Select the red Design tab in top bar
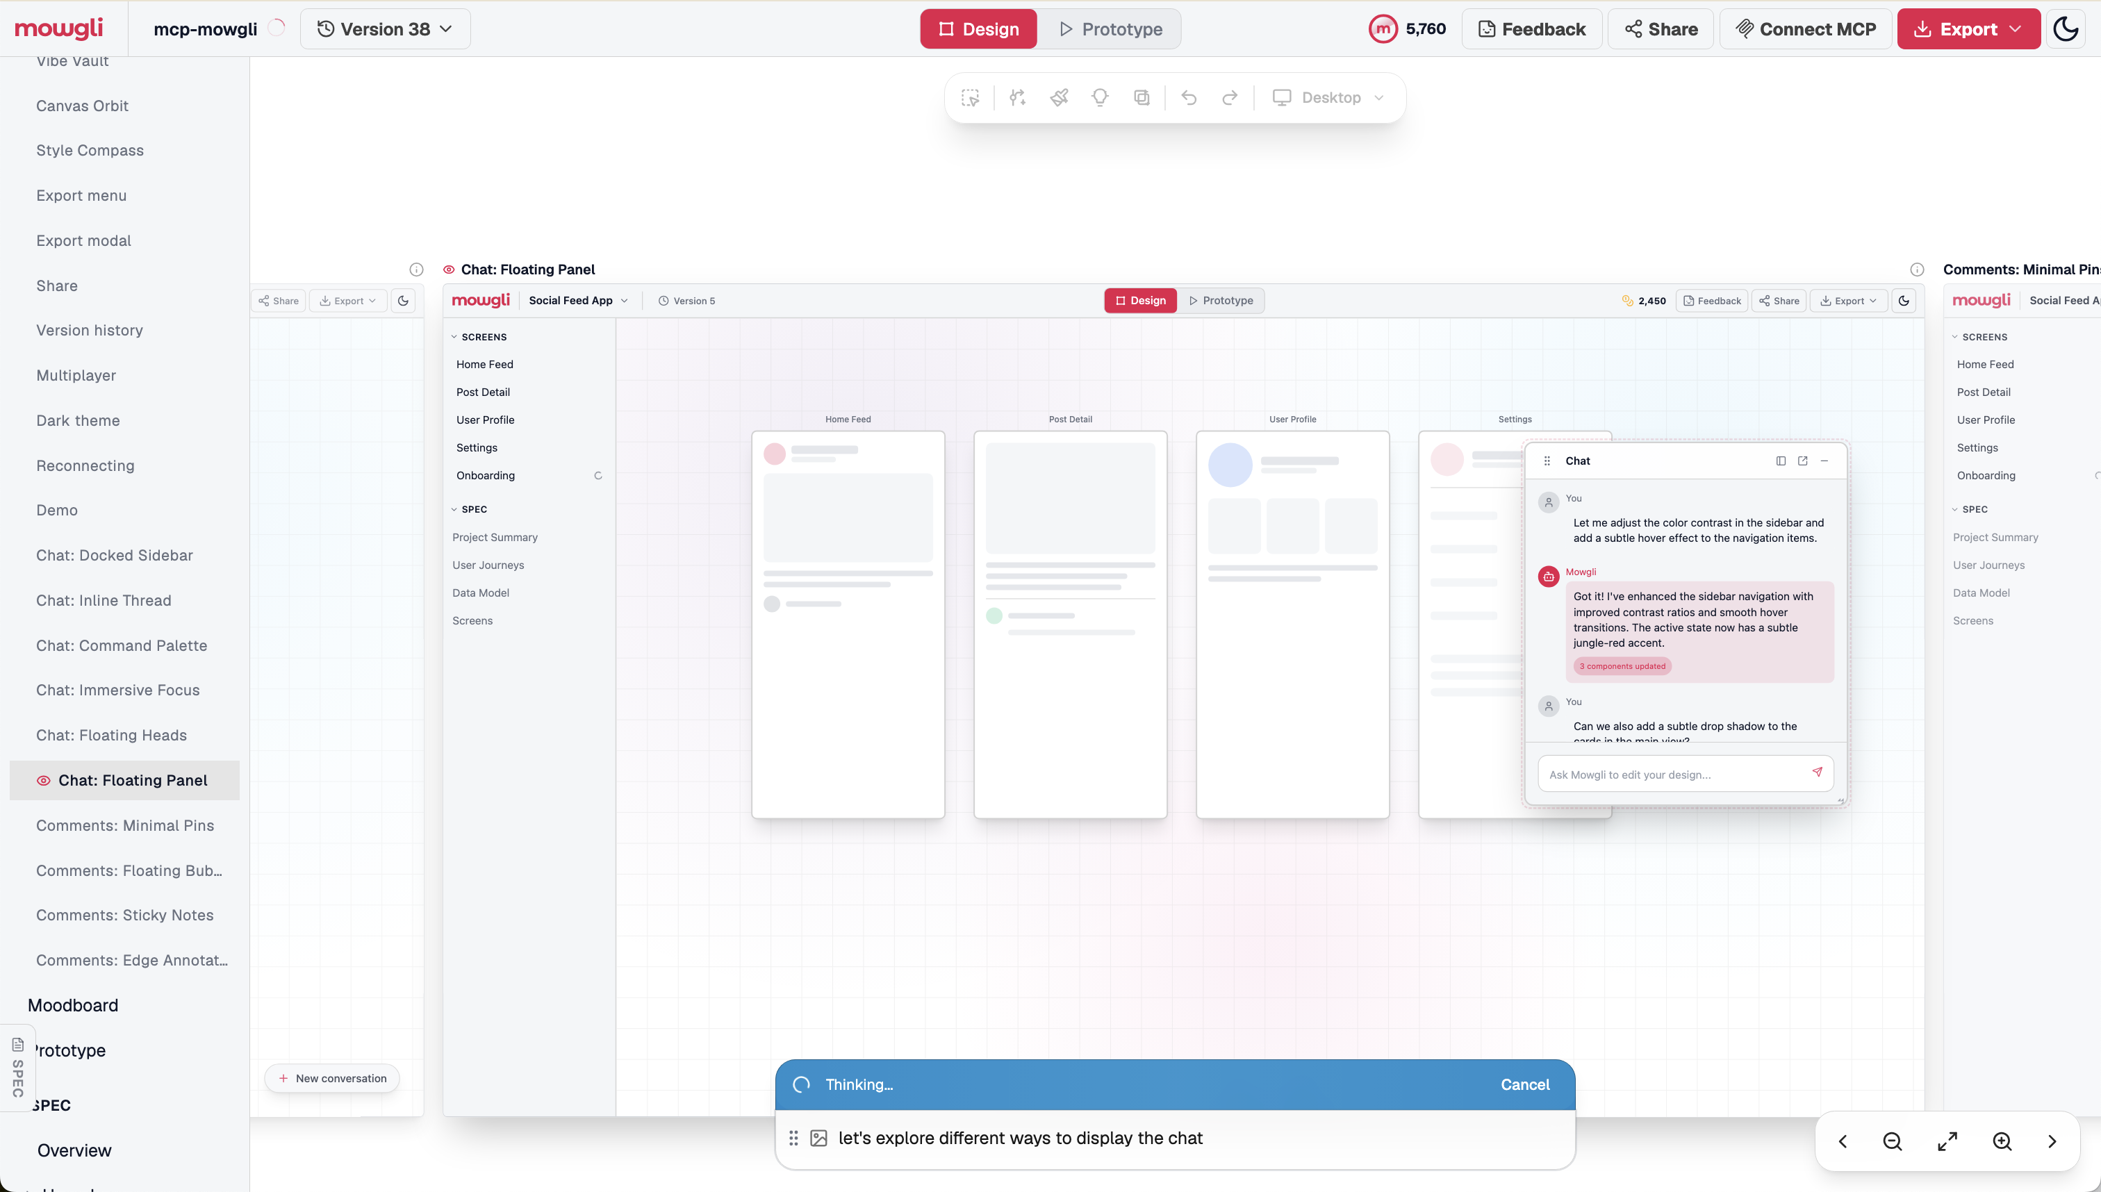 tap(978, 28)
